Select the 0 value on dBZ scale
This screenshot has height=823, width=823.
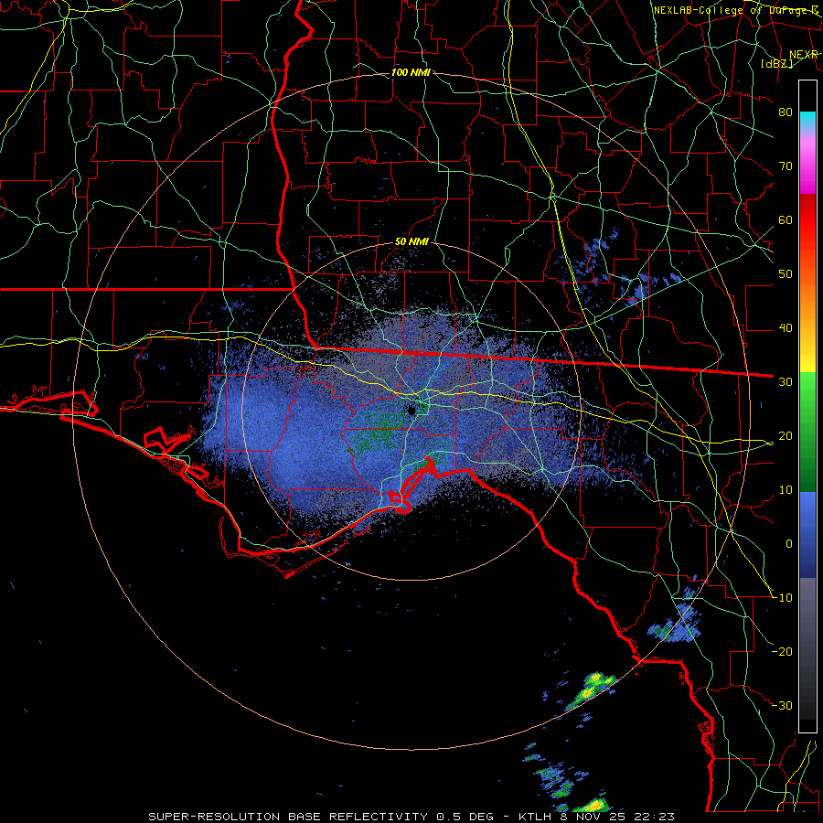coord(789,544)
